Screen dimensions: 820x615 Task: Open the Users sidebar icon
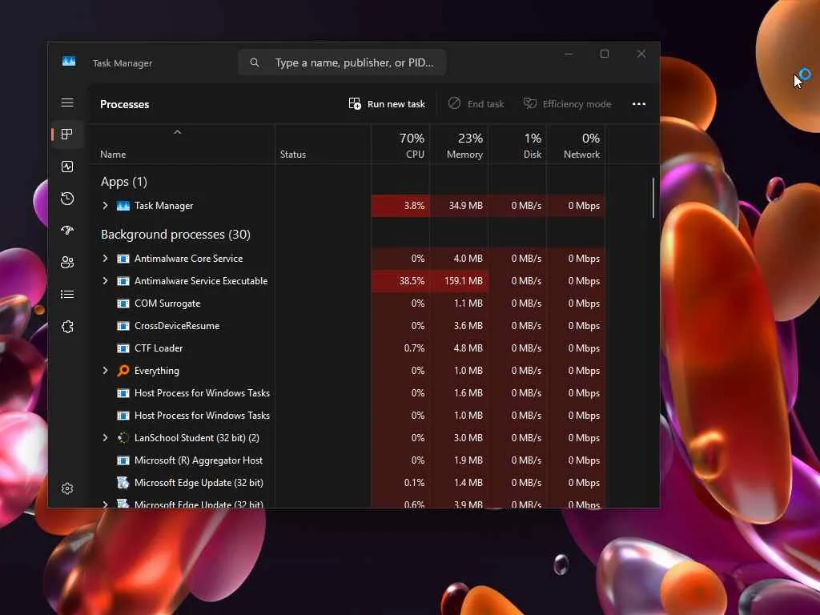tap(67, 263)
